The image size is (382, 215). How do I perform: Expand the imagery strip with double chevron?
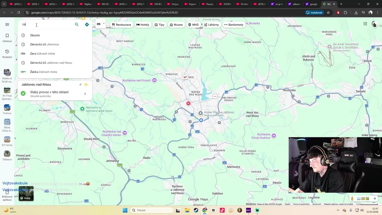pyautogui.click(x=375, y=199)
